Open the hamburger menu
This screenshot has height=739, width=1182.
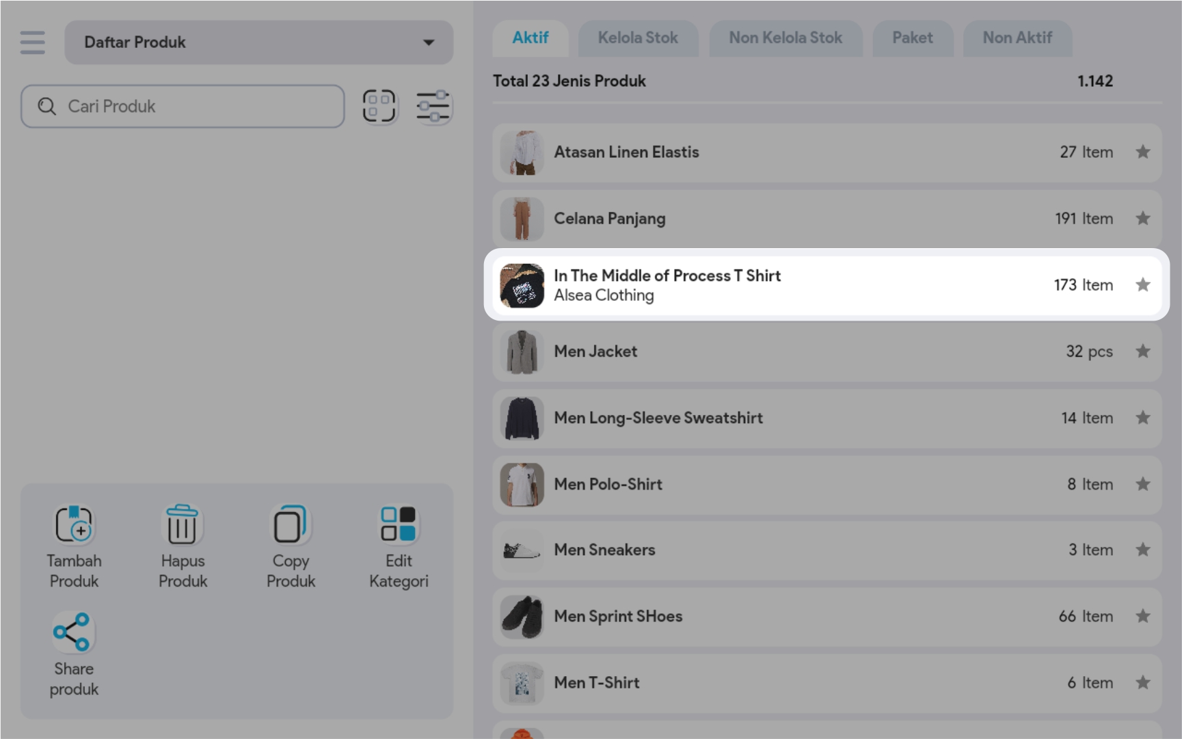point(32,42)
